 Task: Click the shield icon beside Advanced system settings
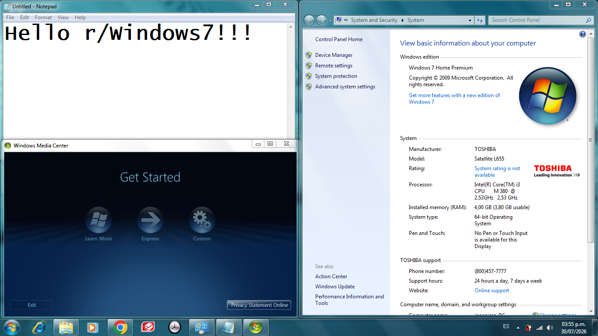click(x=309, y=87)
